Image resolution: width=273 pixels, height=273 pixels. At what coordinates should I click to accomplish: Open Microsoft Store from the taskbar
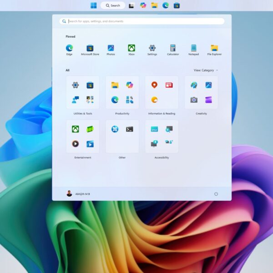coord(177,5)
